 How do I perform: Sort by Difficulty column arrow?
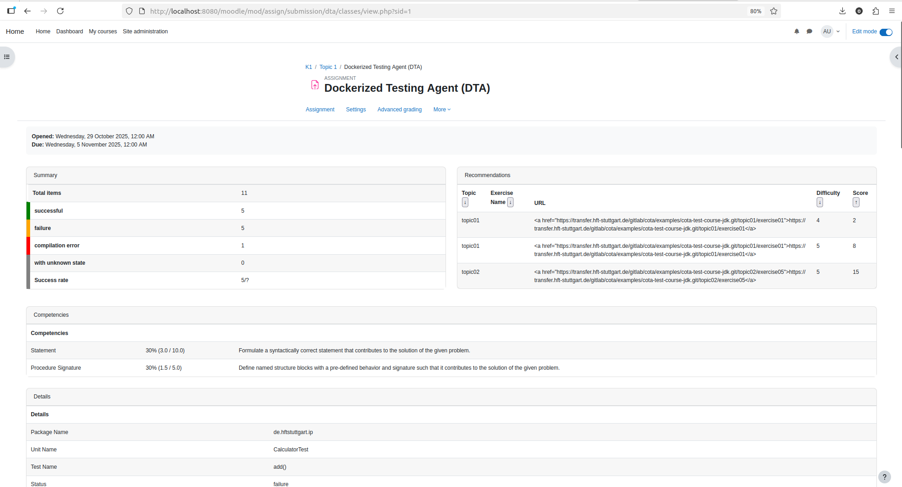pyautogui.click(x=820, y=202)
